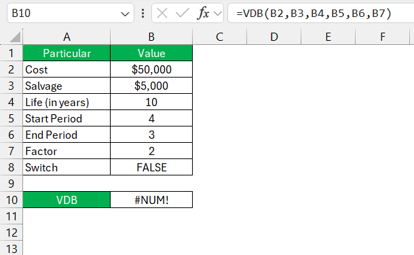Open the Insert Function fx icon
This screenshot has height=255, width=414.
click(x=203, y=13)
